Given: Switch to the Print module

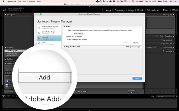Looking at the screenshot, I should [166, 10].
